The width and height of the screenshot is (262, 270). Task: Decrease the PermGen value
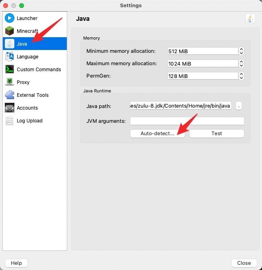241,78
